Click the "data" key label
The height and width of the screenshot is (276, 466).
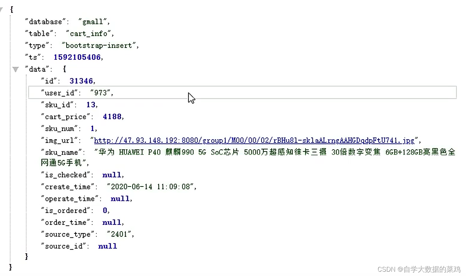(37, 69)
